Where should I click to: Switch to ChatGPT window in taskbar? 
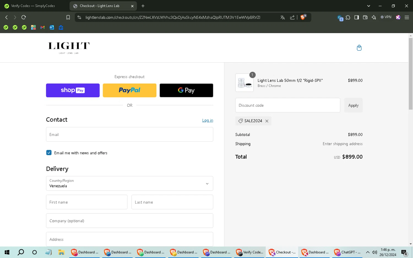(x=348, y=252)
